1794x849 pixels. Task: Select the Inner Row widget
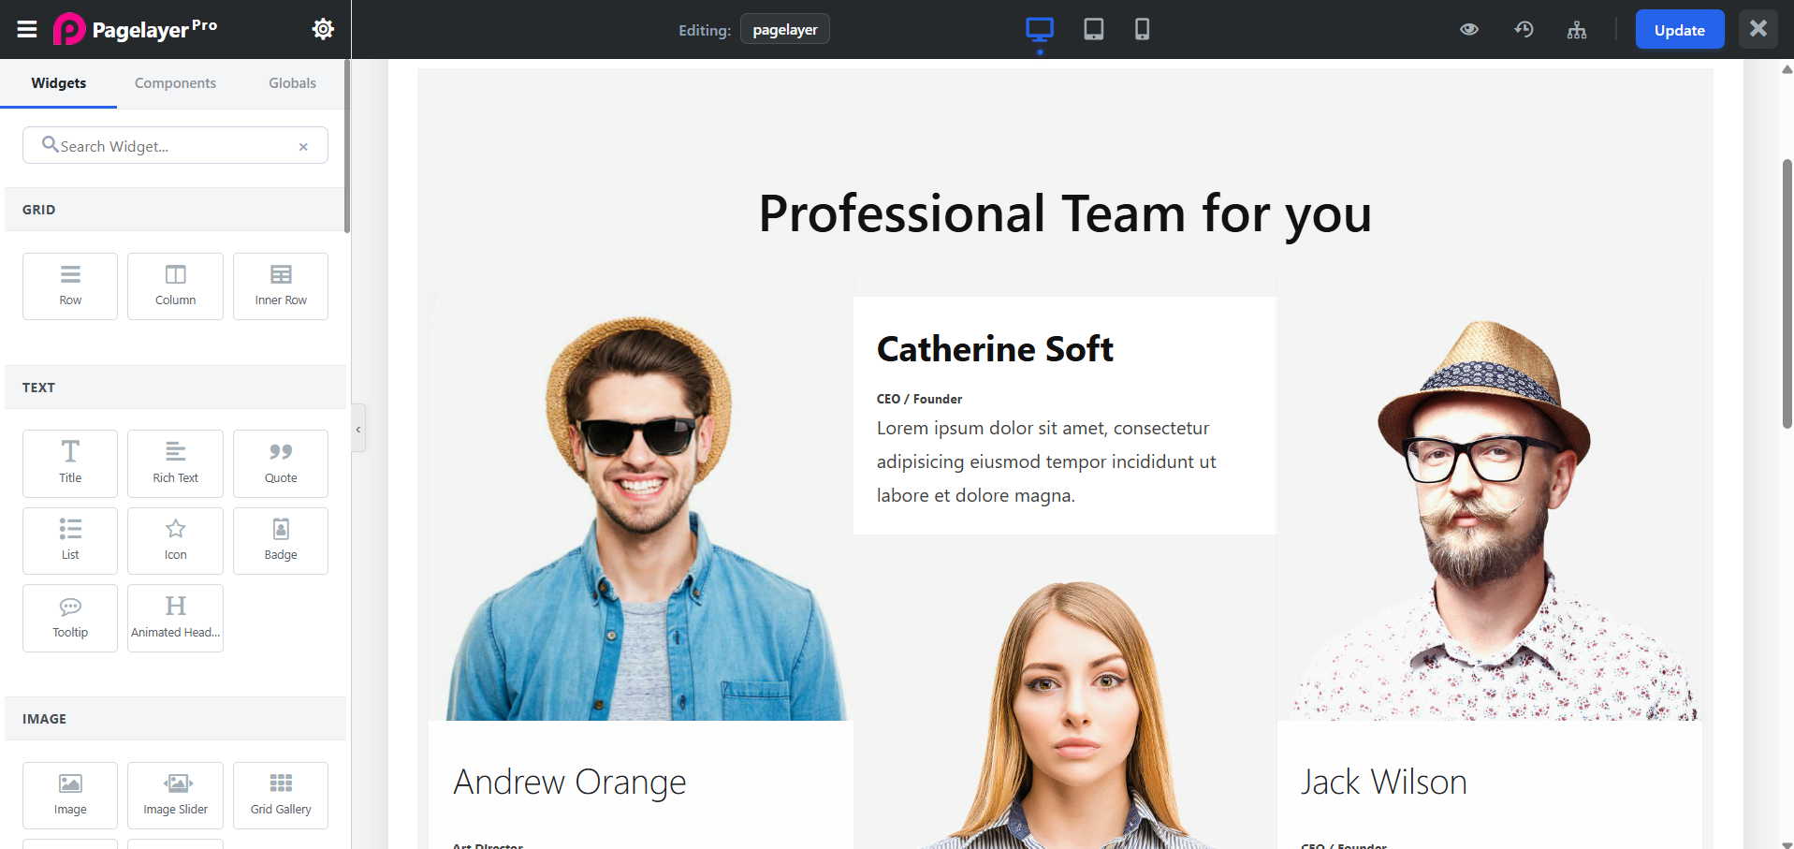click(281, 286)
